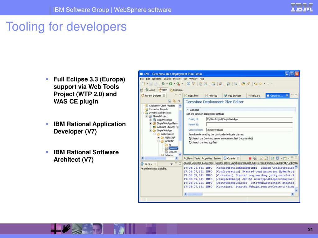Open the Navigate menu
The height and width of the screenshot is (238, 318).
click(157, 79)
